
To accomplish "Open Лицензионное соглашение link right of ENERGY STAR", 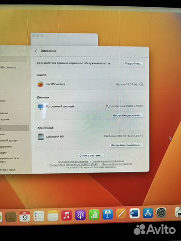I will click(117, 164).
